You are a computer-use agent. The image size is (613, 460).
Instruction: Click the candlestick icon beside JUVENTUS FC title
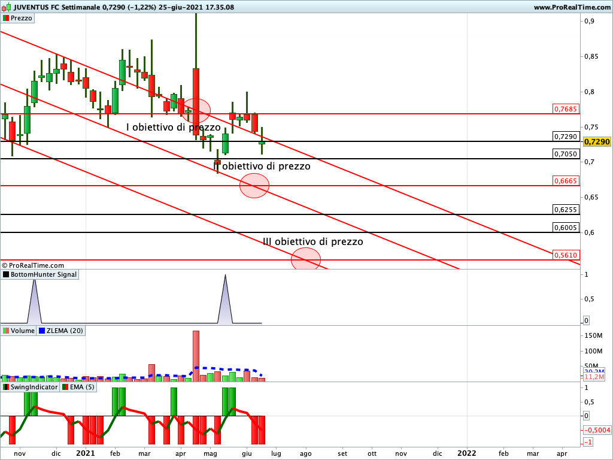coord(6,7)
